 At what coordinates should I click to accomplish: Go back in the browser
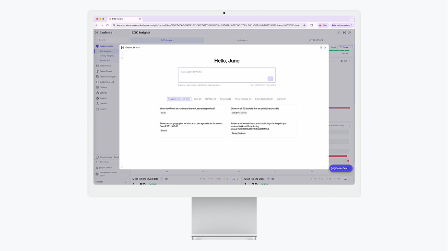(96, 25)
